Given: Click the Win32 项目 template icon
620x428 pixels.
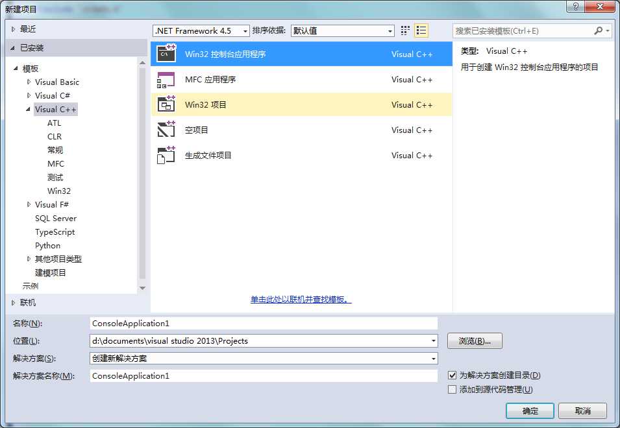Looking at the screenshot, I should (x=166, y=104).
